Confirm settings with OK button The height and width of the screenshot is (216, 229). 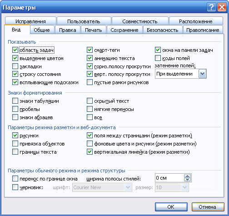pyautogui.click(x=171, y=207)
